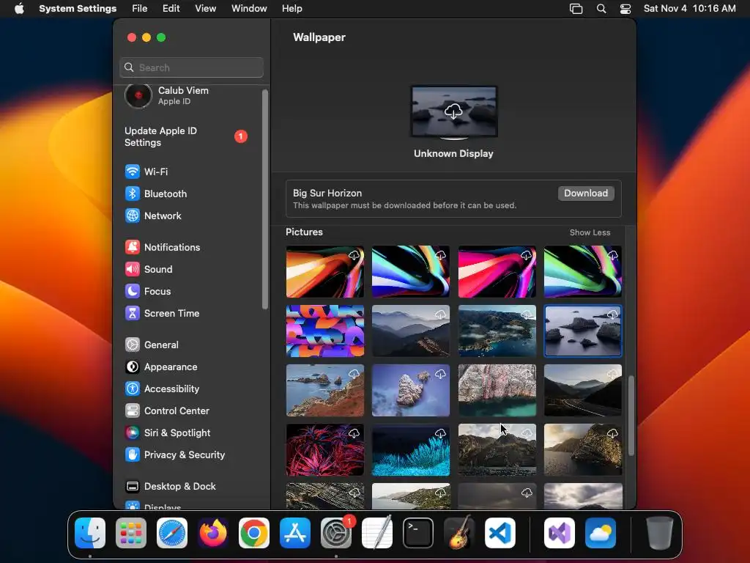Open the Window menu
Image resolution: width=750 pixels, height=563 pixels.
coord(249,9)
